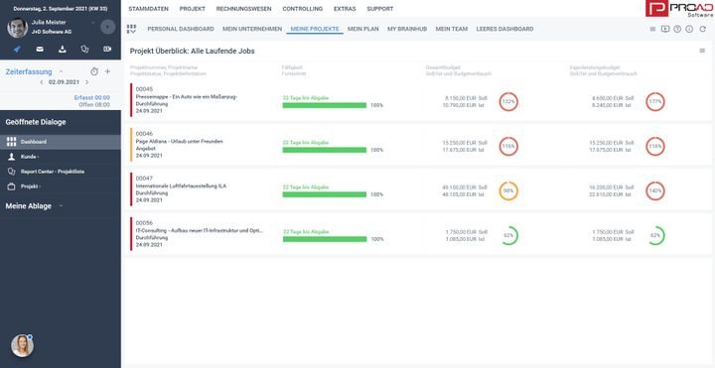The height and width of the screenshot is (368, 715).
Task: Open project 00046 Page Aldiana row
Action: coord(418,145)
